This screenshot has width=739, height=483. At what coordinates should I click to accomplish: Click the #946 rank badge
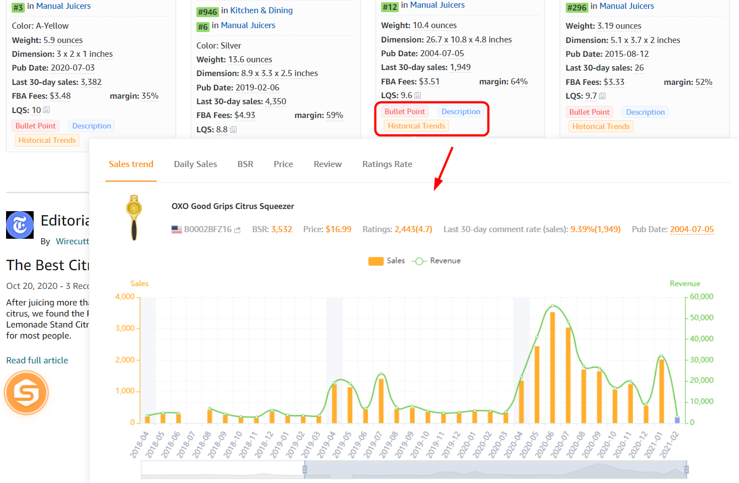point(207,11)
